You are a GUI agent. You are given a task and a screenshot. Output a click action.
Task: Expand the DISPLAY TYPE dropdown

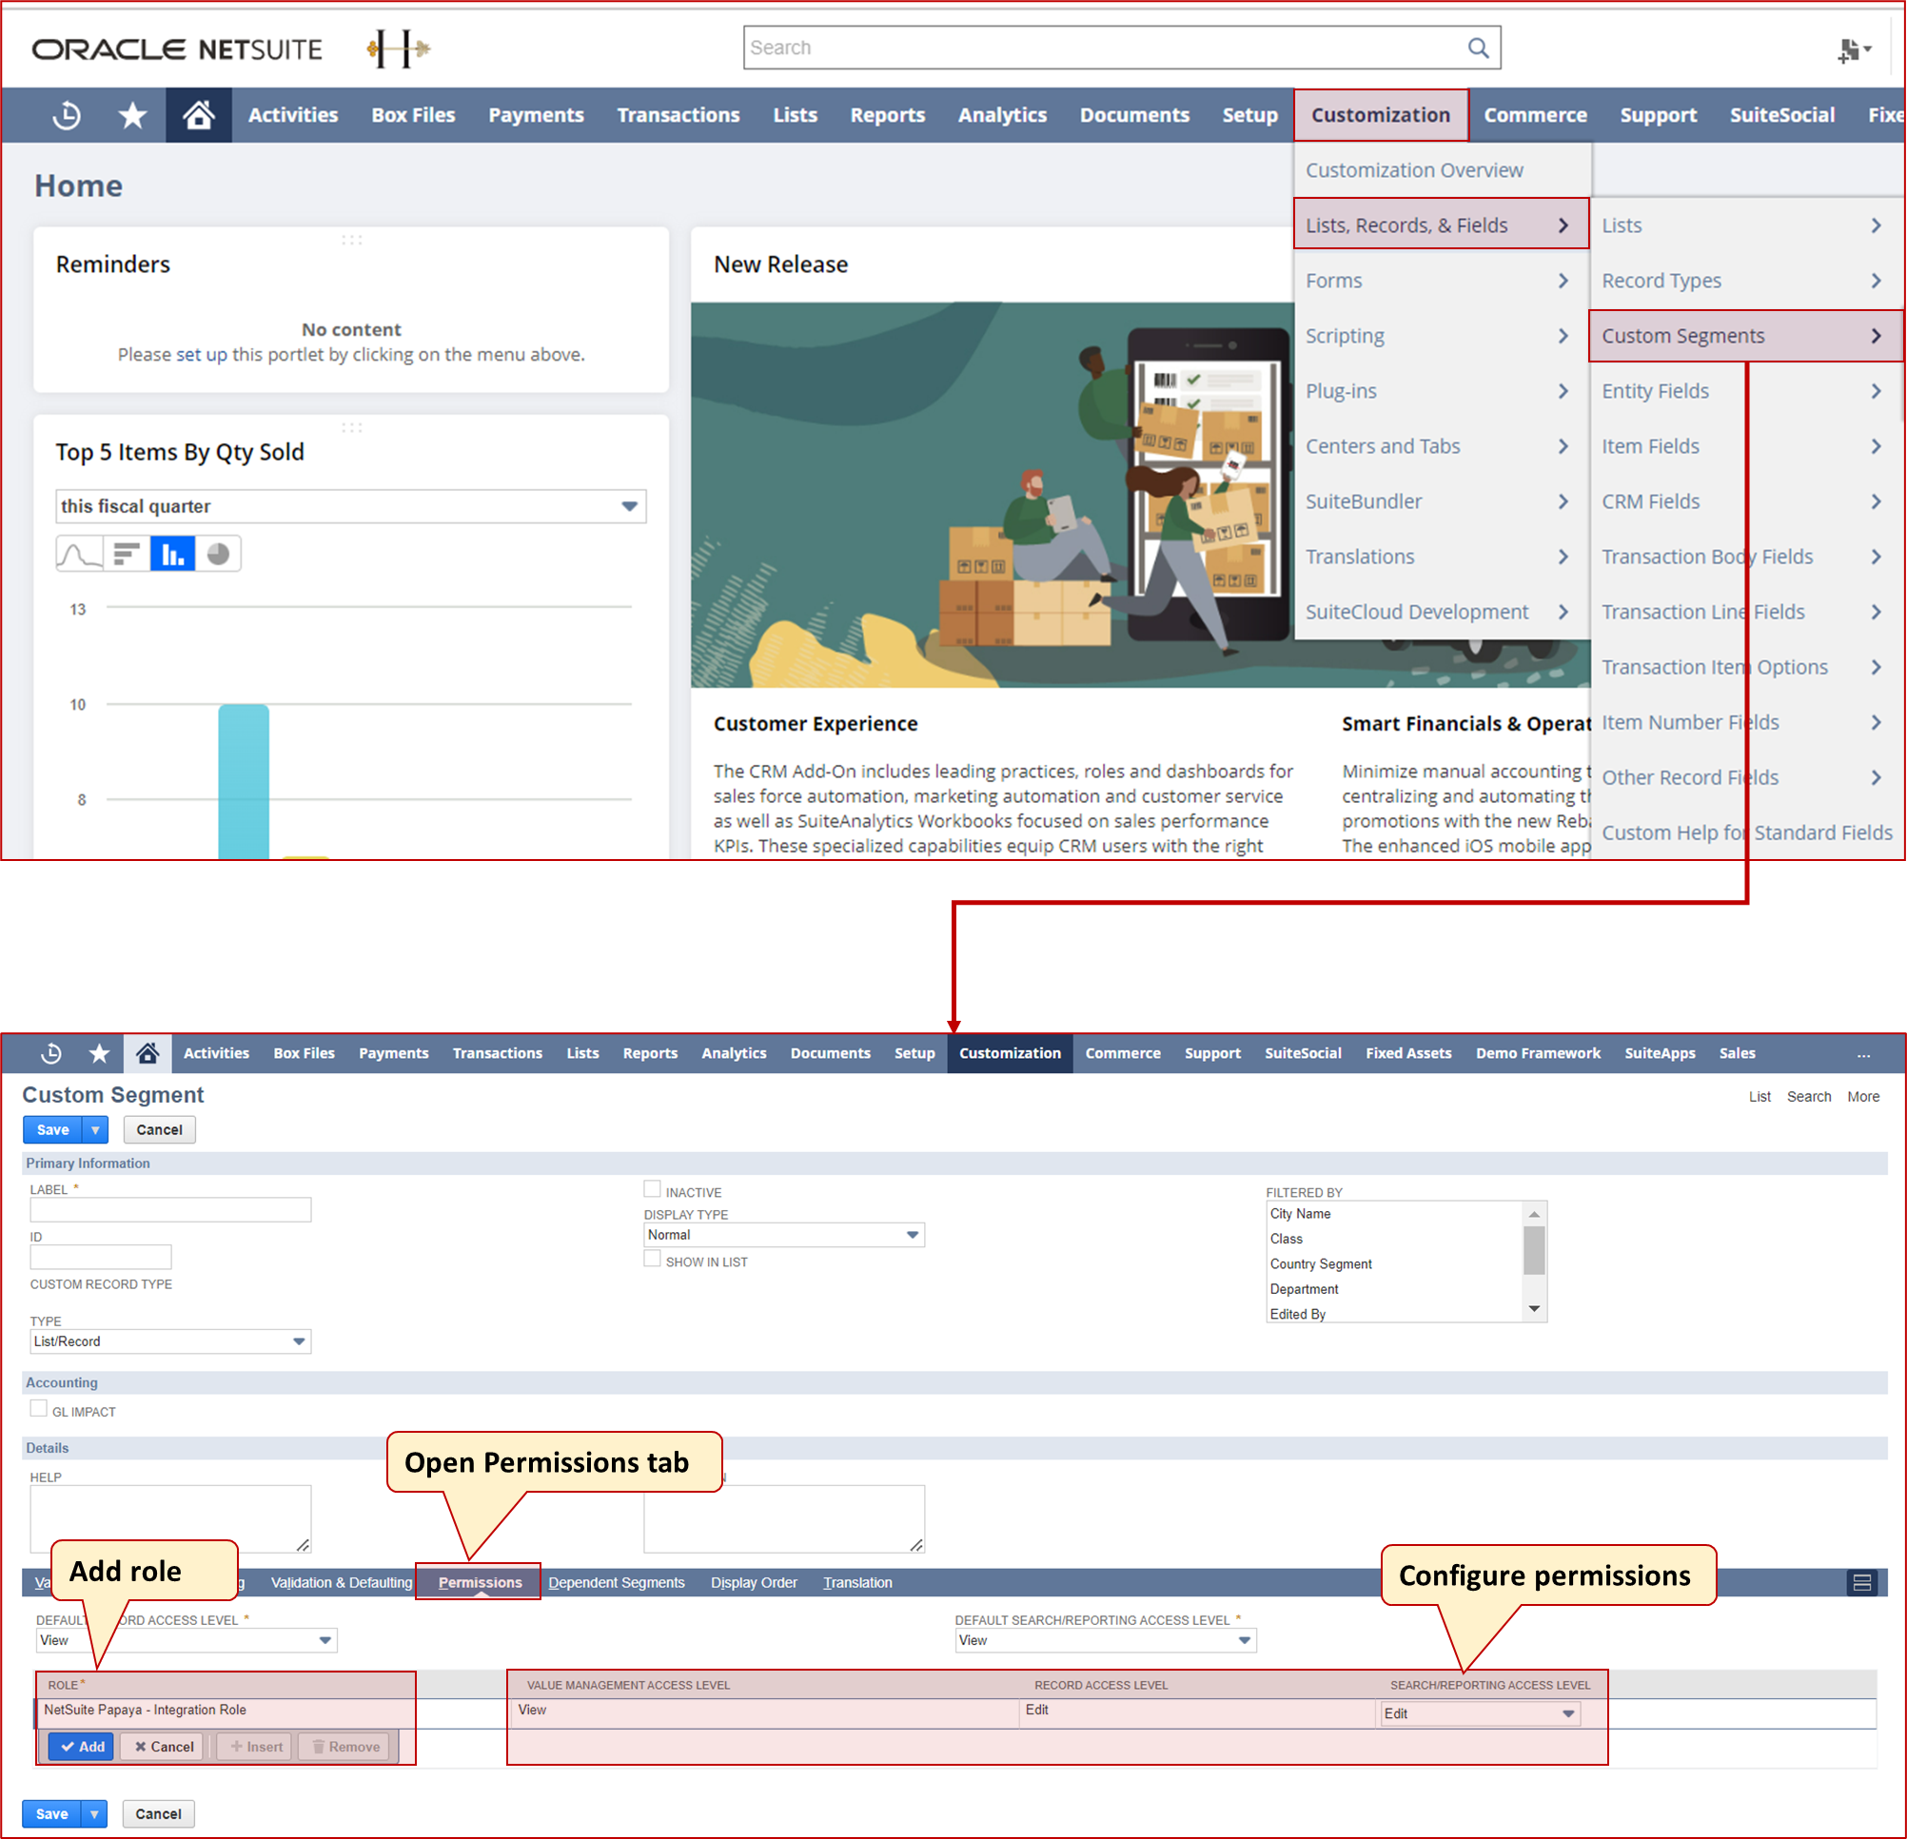(911, 1234)
